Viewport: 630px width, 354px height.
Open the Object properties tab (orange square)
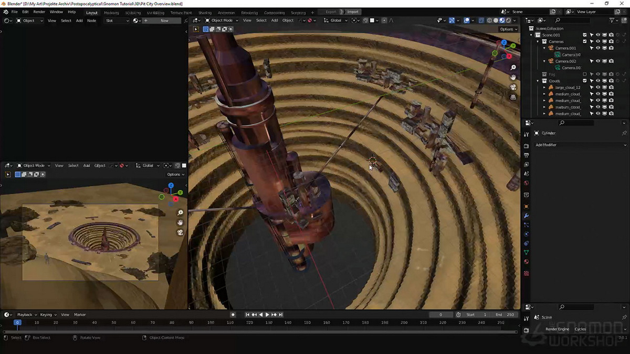tap(526, 207)
